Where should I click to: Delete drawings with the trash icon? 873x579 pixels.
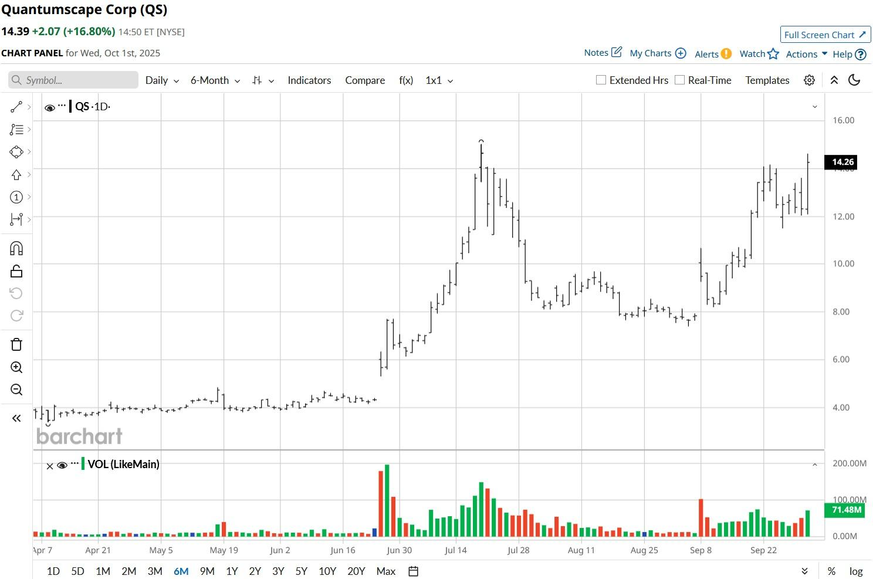pos(16,344)
